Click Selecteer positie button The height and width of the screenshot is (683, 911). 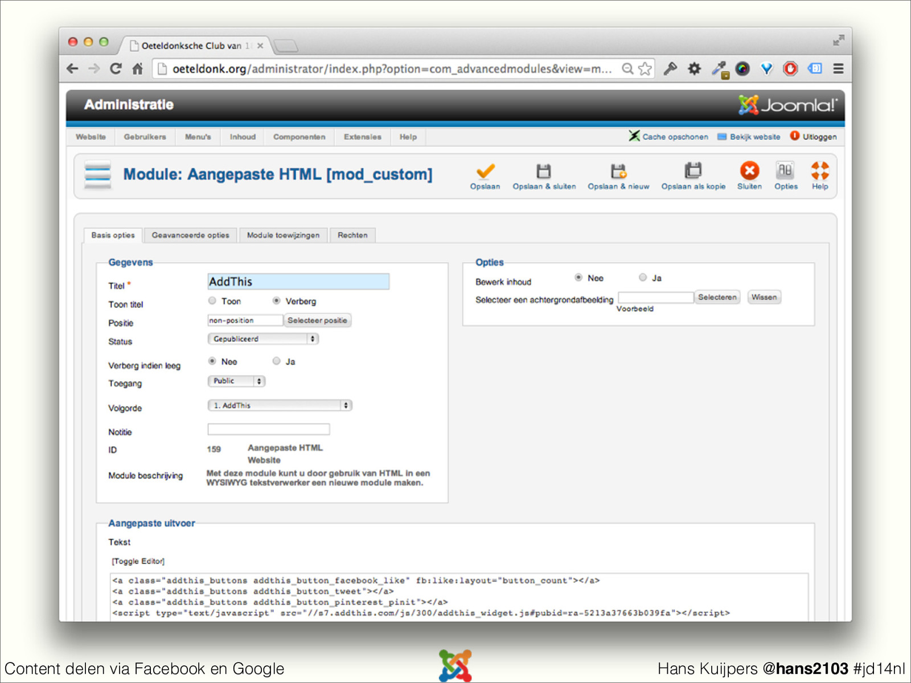pos(317,320)
